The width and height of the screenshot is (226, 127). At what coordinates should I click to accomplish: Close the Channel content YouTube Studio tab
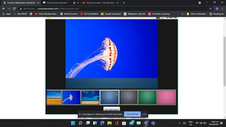118,3
